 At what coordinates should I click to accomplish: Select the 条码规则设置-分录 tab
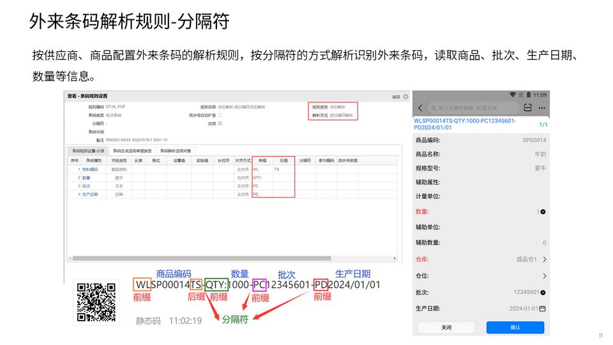coord(87,151)
